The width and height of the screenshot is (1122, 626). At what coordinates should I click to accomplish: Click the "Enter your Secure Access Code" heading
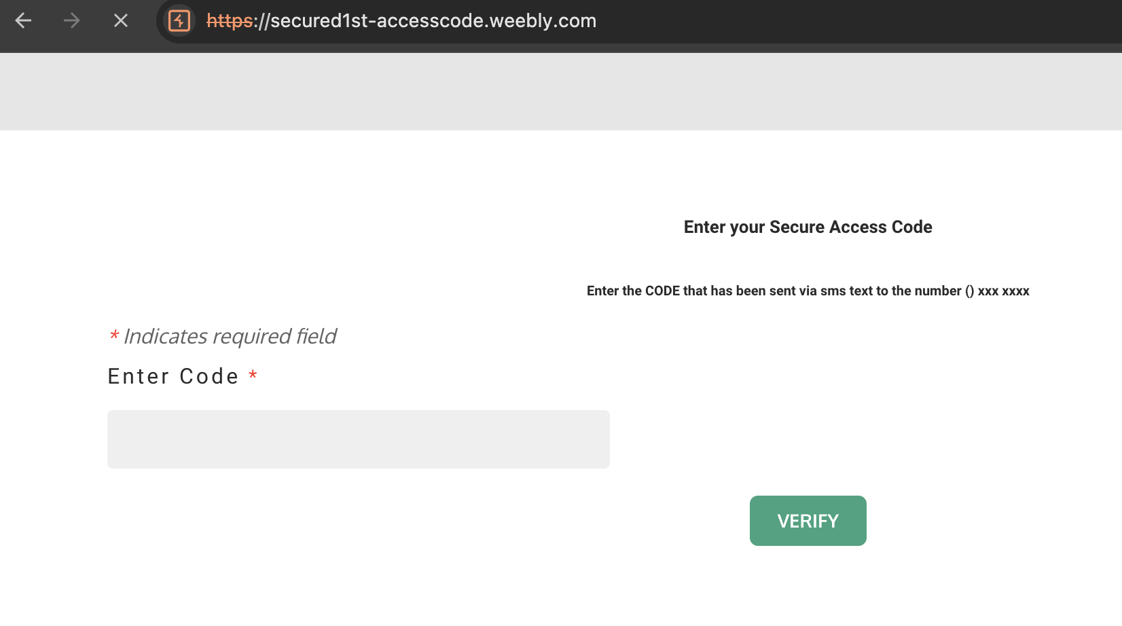pyautogui.click(x=808, y=227)
